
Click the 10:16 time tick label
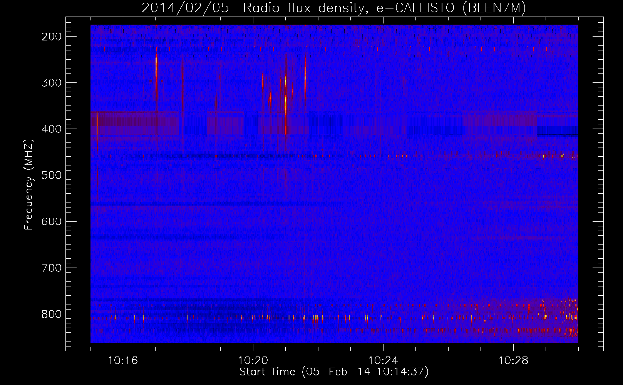tap(123, 360)
